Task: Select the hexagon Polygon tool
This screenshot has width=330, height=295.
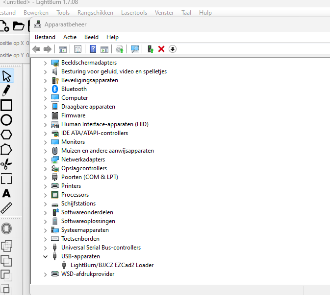Action: tap(6, 135)
